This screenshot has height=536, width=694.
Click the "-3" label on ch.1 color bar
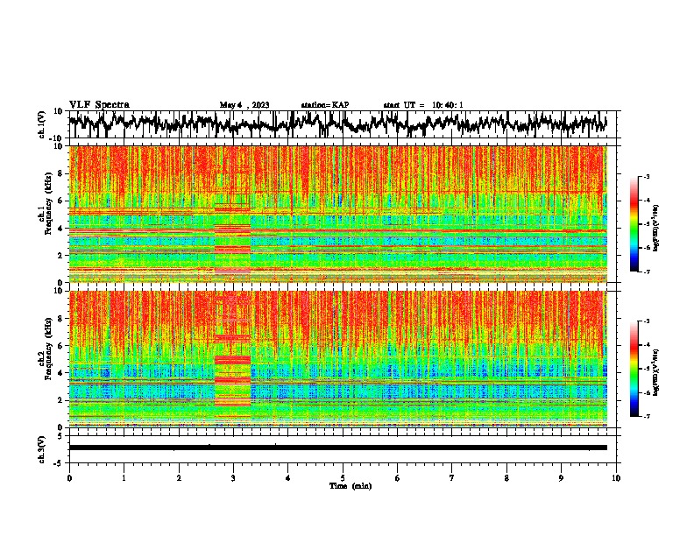pos(647,176)
